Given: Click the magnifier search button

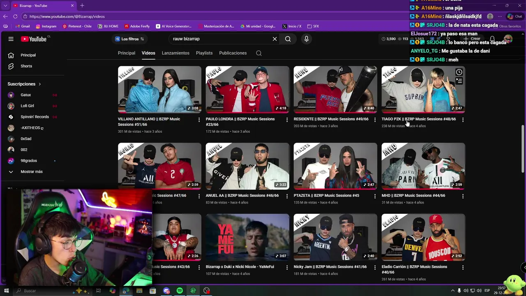Looking at the screenshot, I should [288, 39].
